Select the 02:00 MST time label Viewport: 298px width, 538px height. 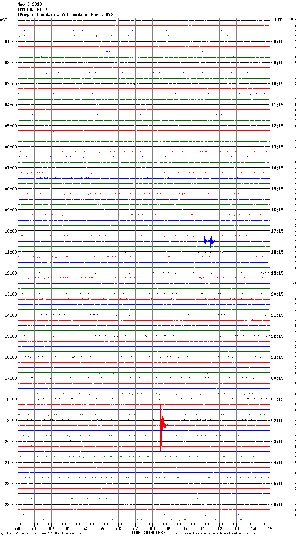point(11,63)
